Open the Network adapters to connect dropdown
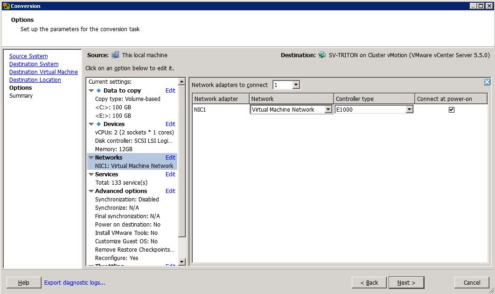The width and height of the screenshot is (495, 294). tap(296, 85)
